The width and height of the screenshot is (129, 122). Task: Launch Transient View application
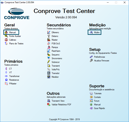58,101
